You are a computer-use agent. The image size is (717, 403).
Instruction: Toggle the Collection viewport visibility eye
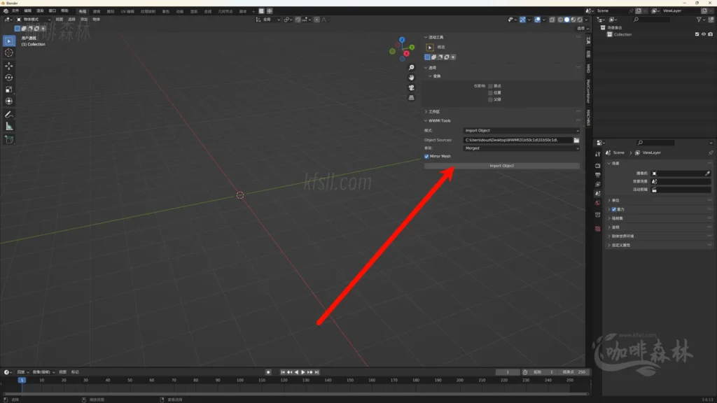(x=703, y=34)
